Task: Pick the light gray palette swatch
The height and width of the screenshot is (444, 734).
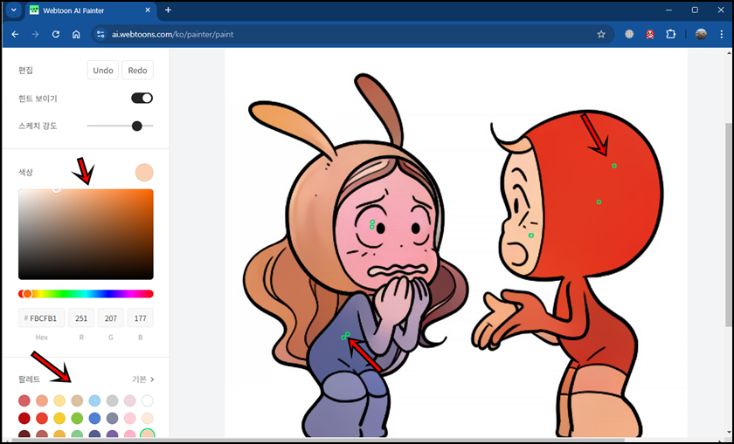Action: [113, 400]
